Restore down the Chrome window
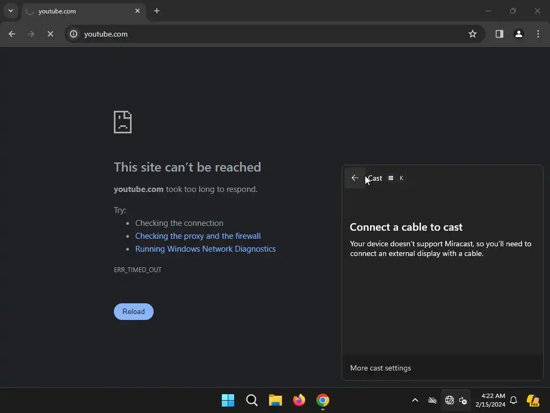 tap(513, 11)
